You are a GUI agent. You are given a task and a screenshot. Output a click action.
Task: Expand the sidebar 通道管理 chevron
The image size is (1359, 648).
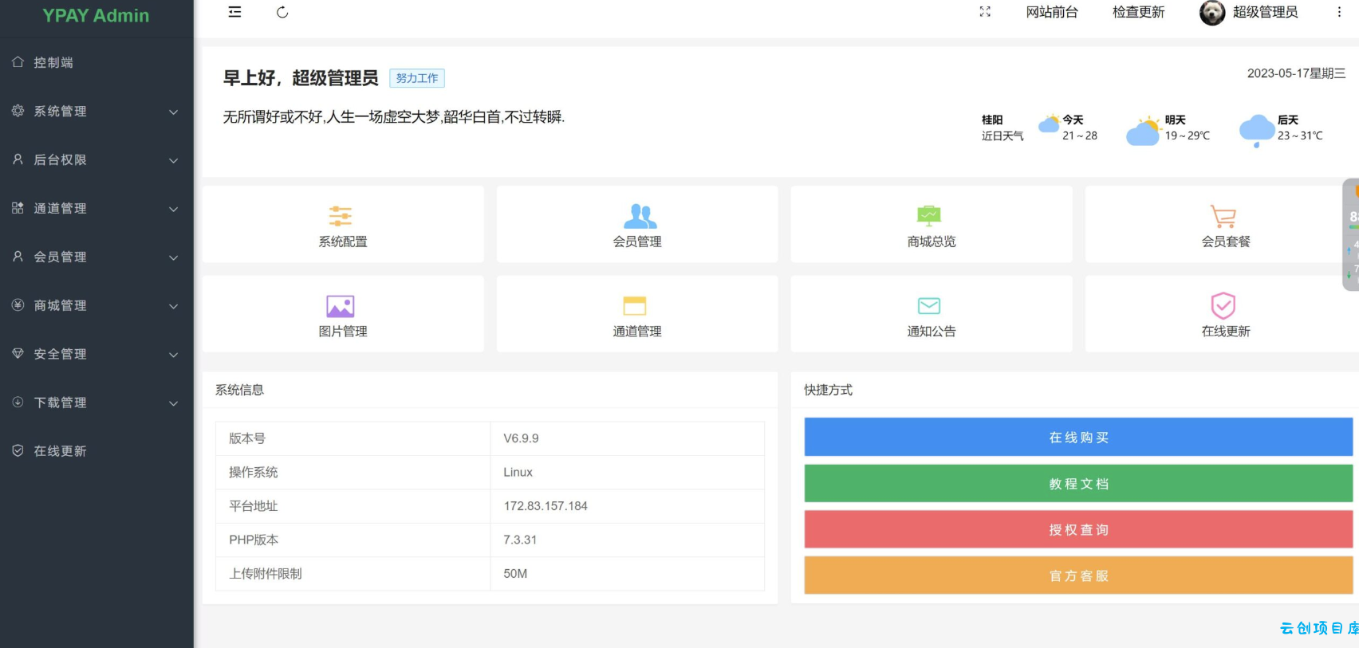click(x=173, y=209)
